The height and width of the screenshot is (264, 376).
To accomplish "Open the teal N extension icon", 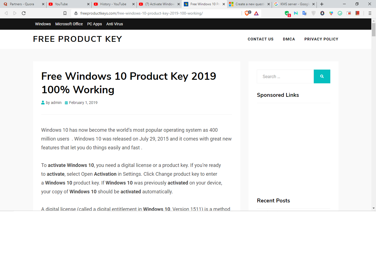I will tap(296, 13).
